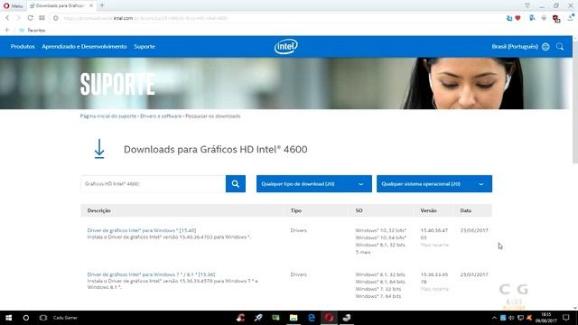Screen dimensions: 578x325
Task: Expand Qualquer sistema operacional dropdown
Action: pos(434,183)
